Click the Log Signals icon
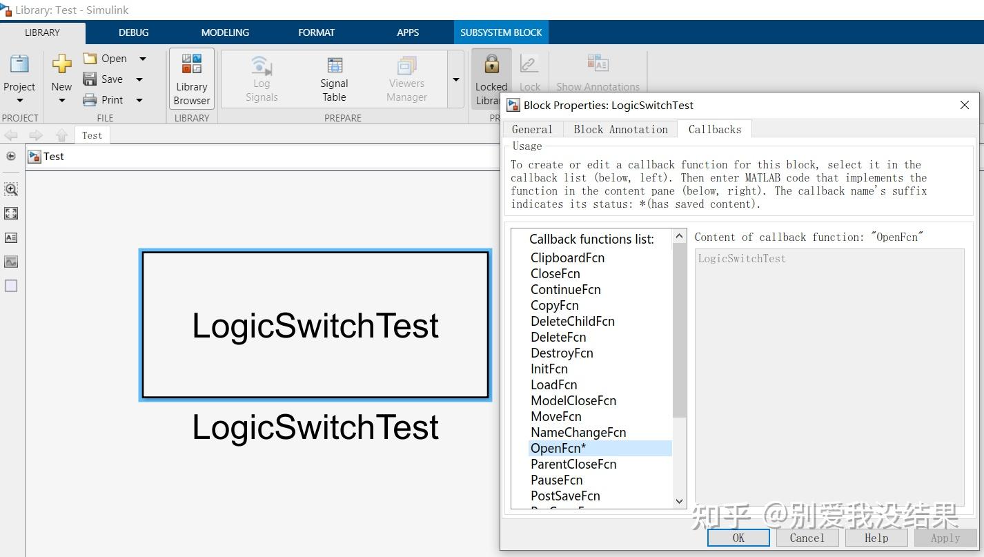 [x=262, y=66]
